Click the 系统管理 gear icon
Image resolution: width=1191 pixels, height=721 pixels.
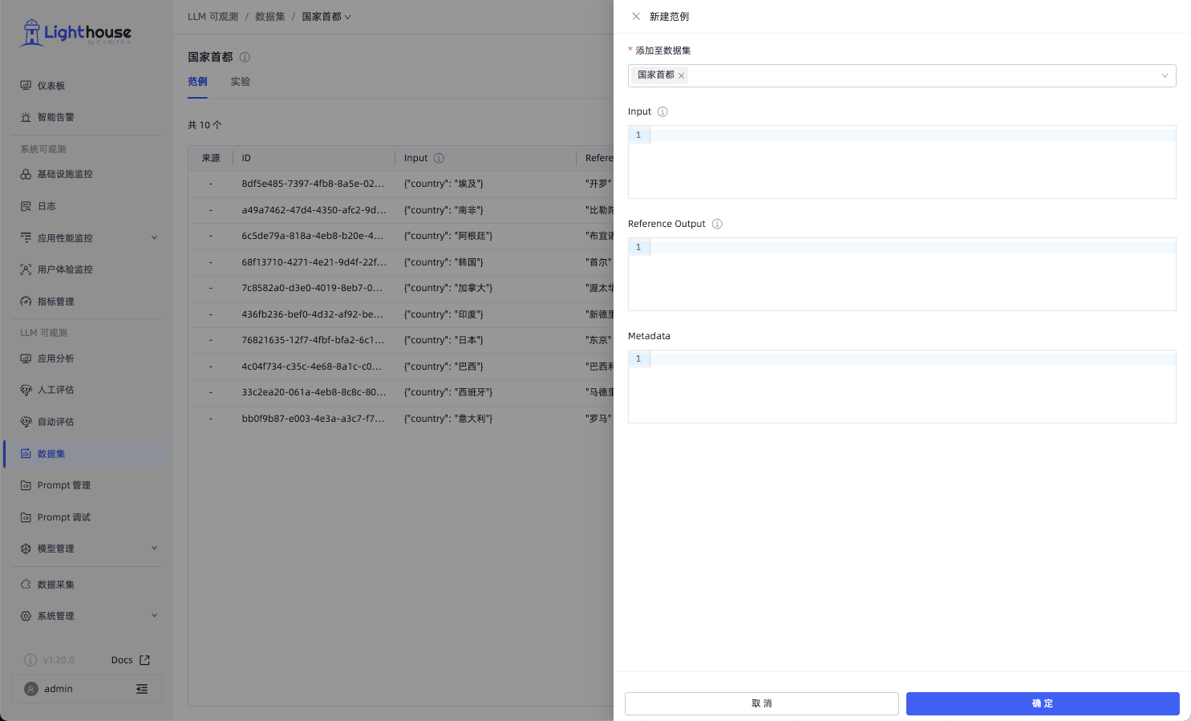click(26, 616)
